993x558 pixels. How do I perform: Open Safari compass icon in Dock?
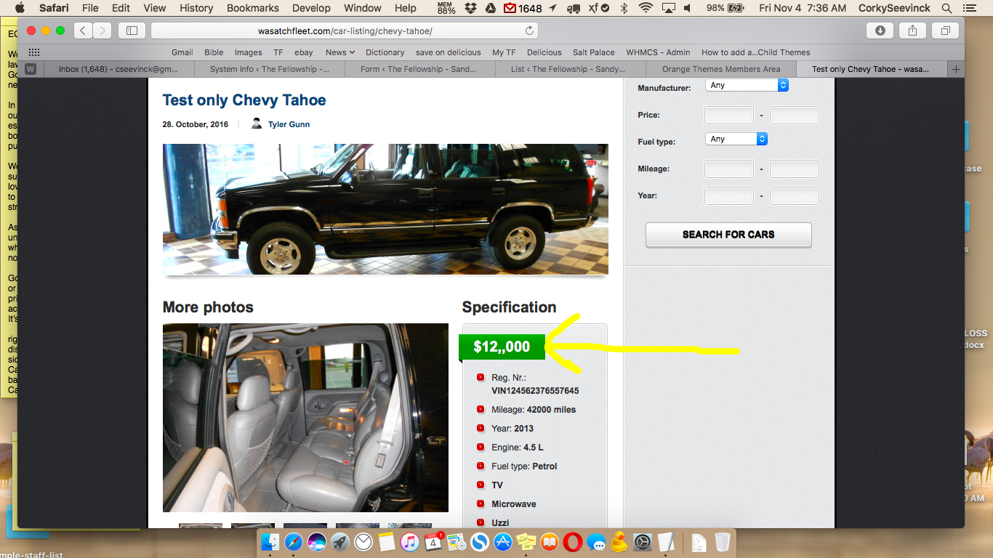click(294, 541)
